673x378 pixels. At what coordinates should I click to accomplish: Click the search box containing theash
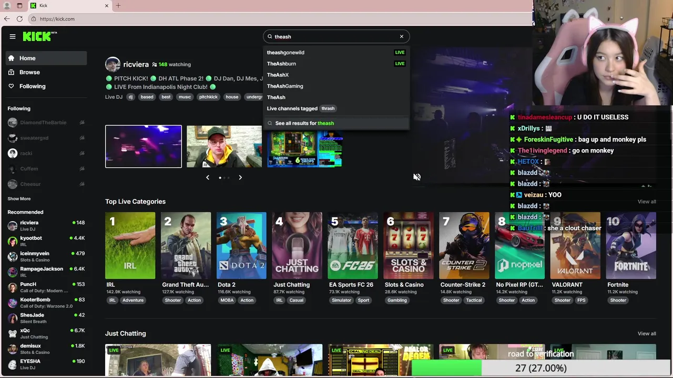click(x=336, y=37)
